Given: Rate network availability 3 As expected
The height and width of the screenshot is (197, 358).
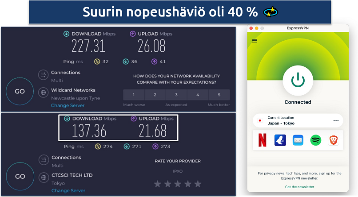Looking at the screenshot, I should [176, 95].
